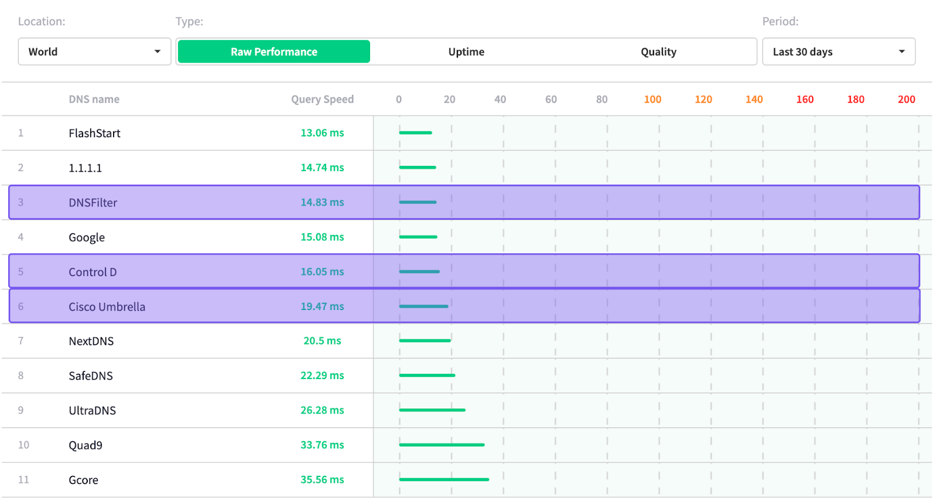Click the 160 axis label

pos(805,99)
